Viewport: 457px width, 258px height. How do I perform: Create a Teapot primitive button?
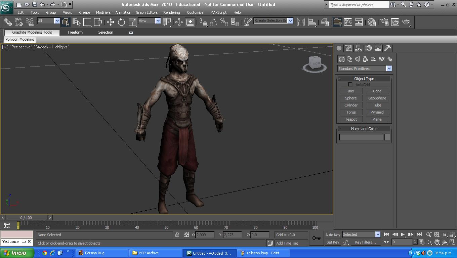[x=351, y=119]
